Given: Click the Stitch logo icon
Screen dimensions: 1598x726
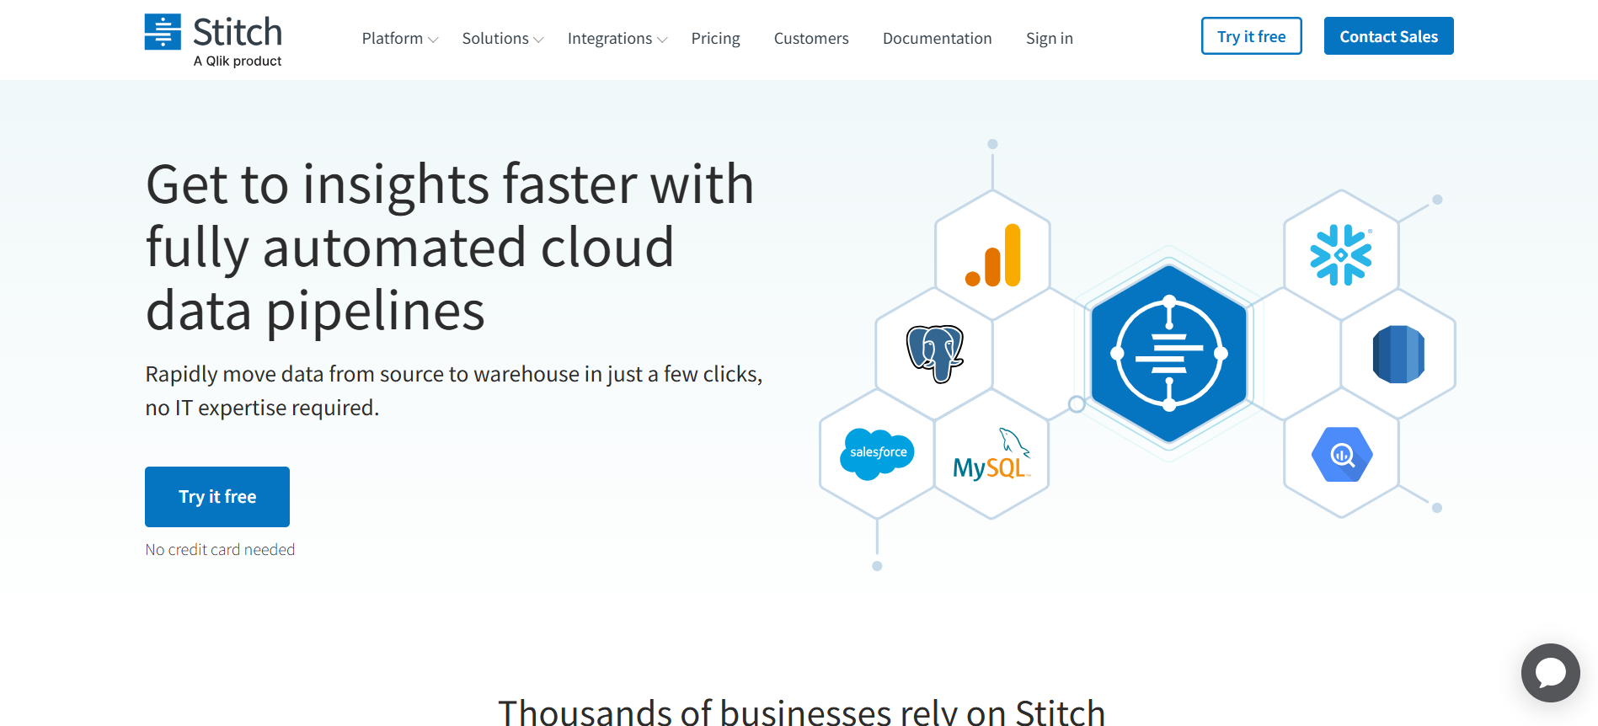Looking at the screenshot, I should pos(163,32).
